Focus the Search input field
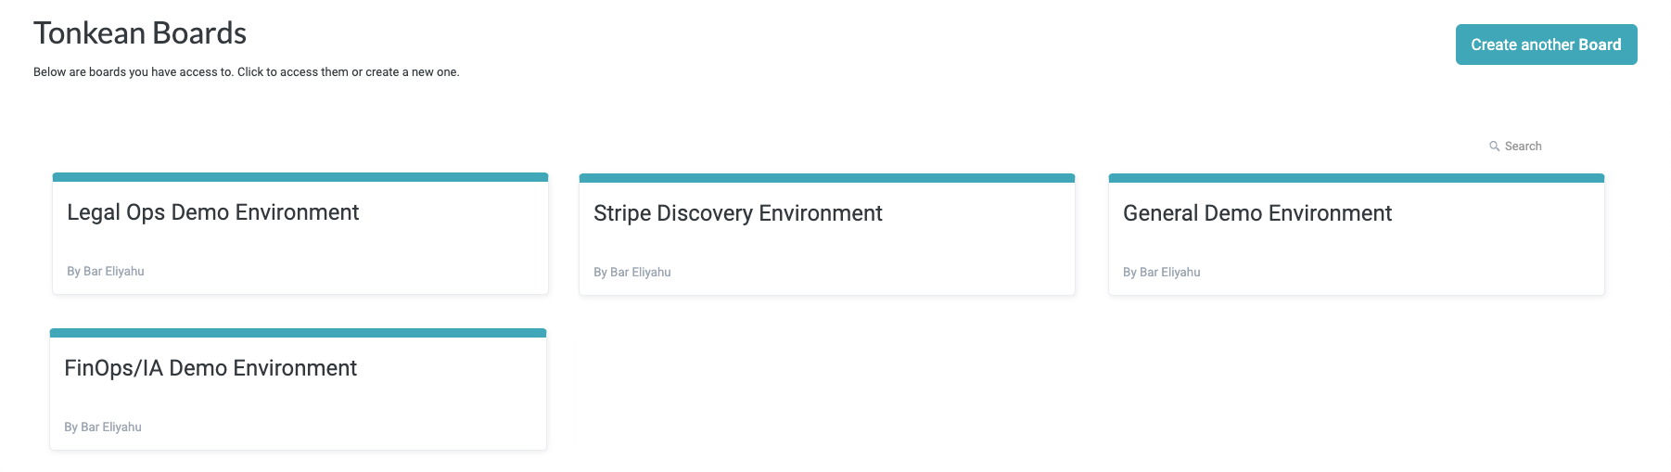Viewport: 1671px width, 472px height. click(1539, 147)
